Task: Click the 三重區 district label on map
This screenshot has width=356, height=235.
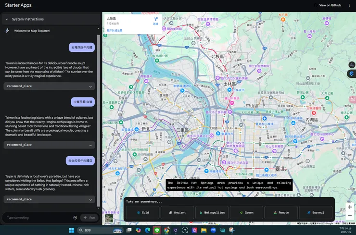Action: [182, 130]
